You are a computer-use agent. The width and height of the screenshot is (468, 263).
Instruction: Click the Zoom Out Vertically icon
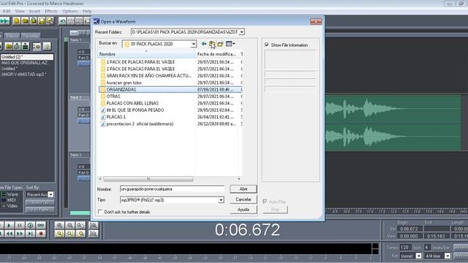(94, 234)
